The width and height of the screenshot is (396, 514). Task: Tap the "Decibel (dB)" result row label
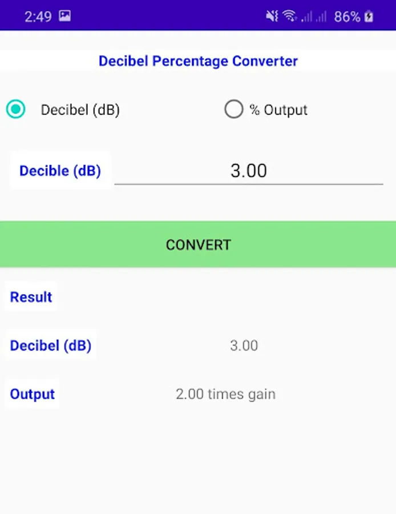click(x=50, y=346)
